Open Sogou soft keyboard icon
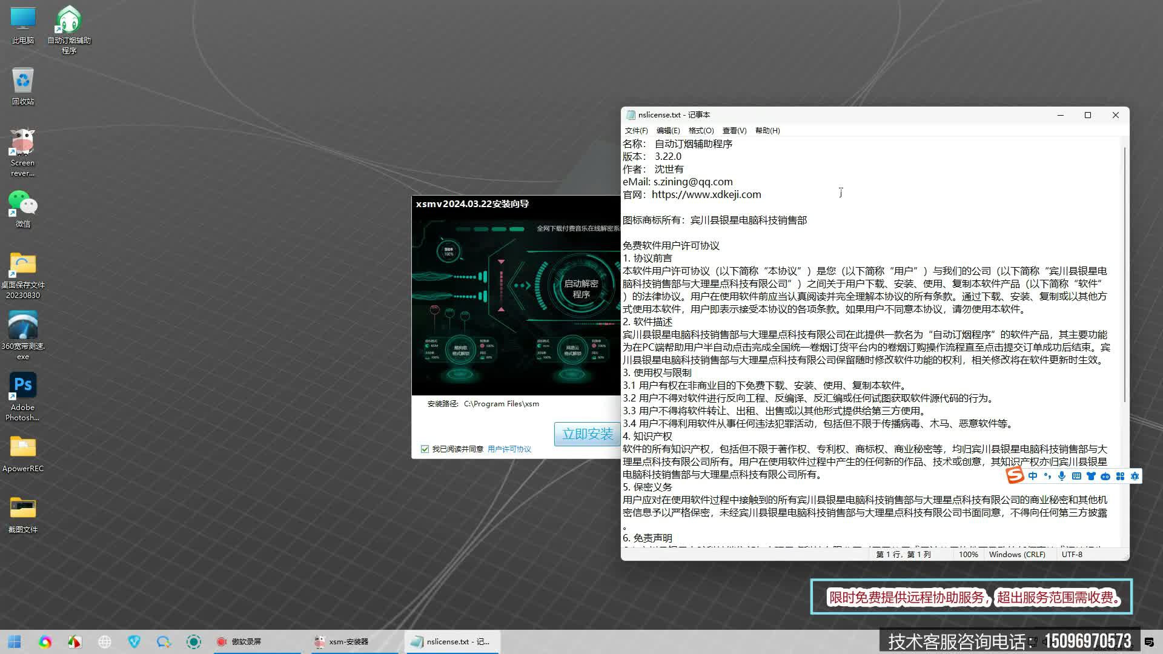Screen dimensions: 1163x654 [1076, 476]
